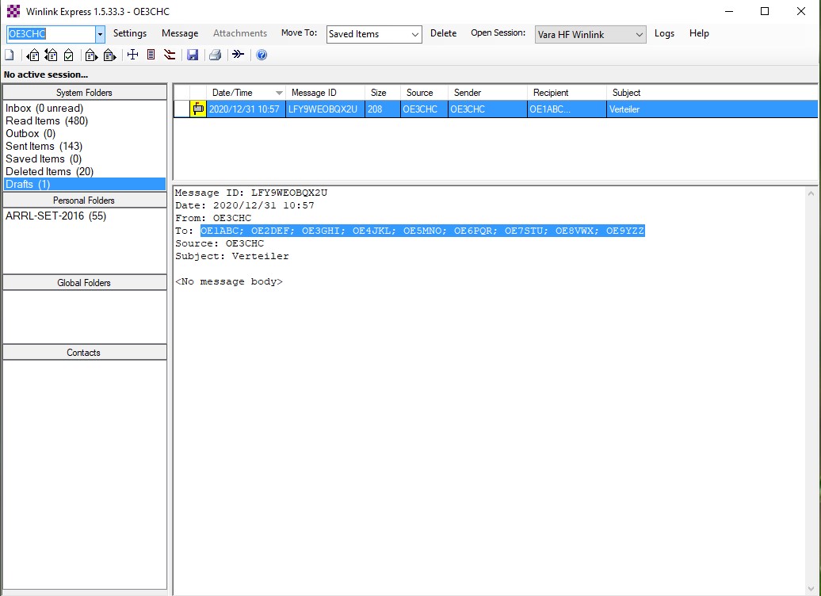
Task: Click the yellow flag icon on the message row
Action: [x=198, y=109]
